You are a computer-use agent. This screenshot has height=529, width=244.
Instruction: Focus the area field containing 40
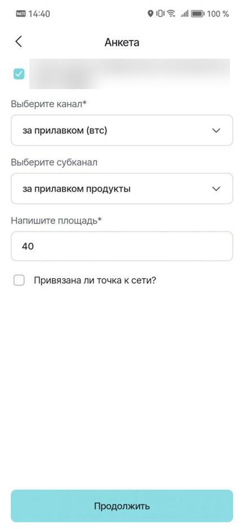[122, 246]
